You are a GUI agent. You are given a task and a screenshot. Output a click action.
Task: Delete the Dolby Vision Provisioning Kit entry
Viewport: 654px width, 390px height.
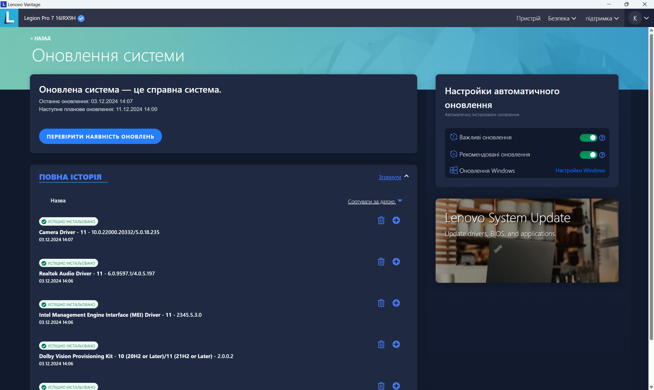click(381, 344)
